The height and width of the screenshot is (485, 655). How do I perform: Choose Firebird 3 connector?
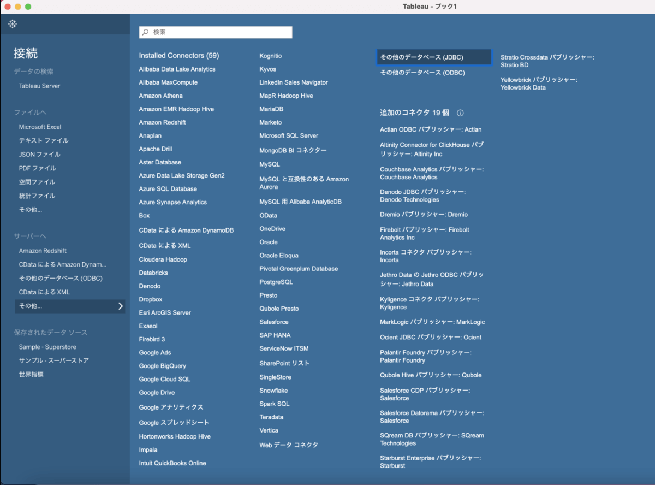tap(152, 339)
